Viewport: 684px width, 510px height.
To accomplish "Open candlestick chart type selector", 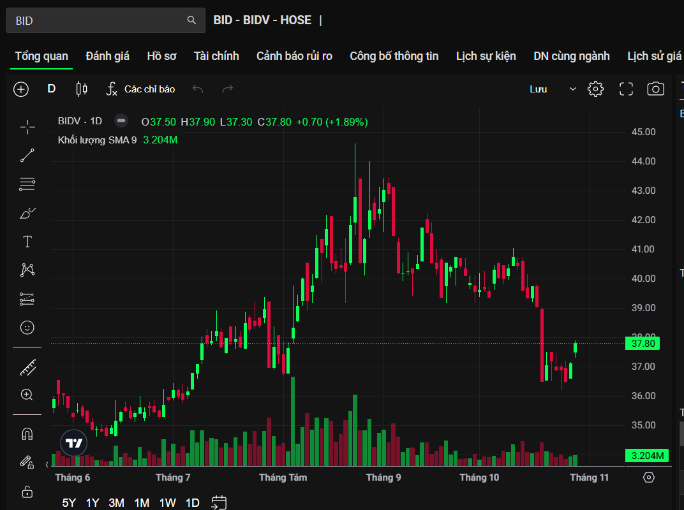I will coord(82,89).
